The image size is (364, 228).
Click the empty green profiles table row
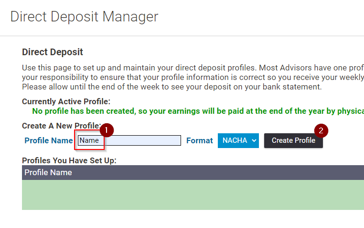[191, 195]
